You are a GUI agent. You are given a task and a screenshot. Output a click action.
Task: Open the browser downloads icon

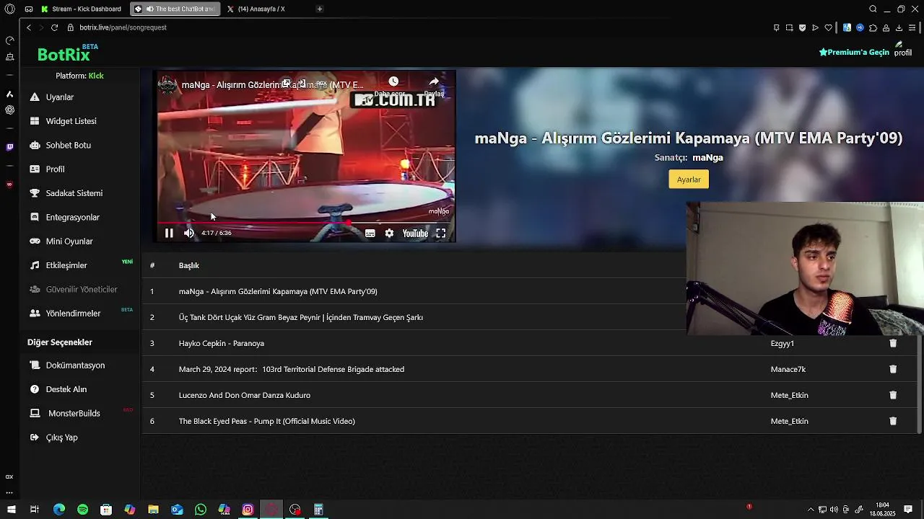[899, 27]
